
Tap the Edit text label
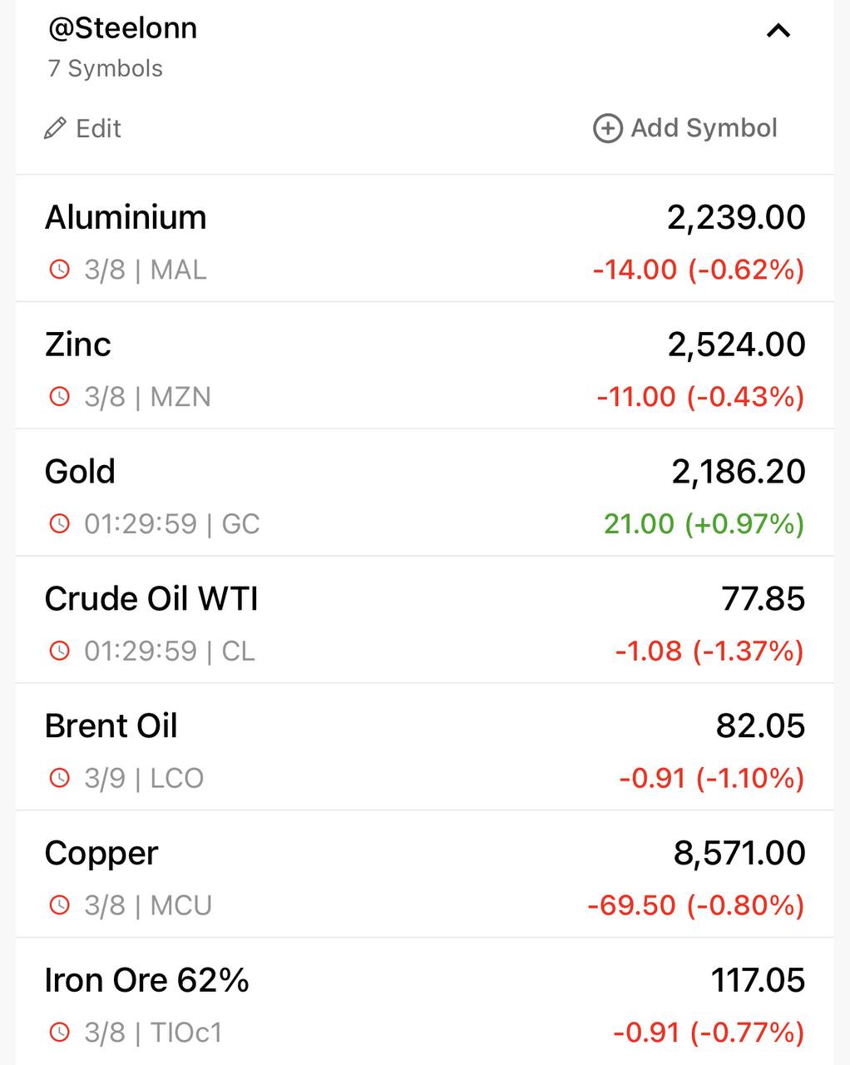[98, 128]
